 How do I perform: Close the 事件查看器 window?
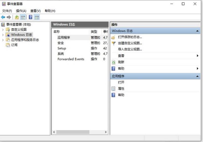point(195,4)
